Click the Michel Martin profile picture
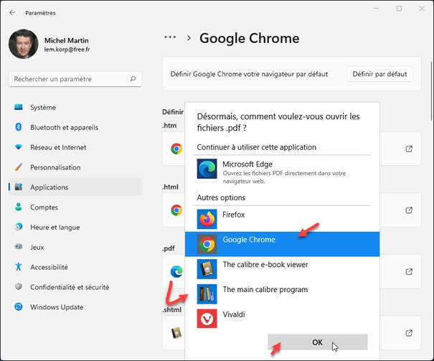Viewport: 434px width, 361px height. coord(23,44)
